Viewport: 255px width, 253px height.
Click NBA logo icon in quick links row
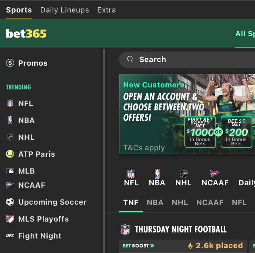(x=157, y=174)
